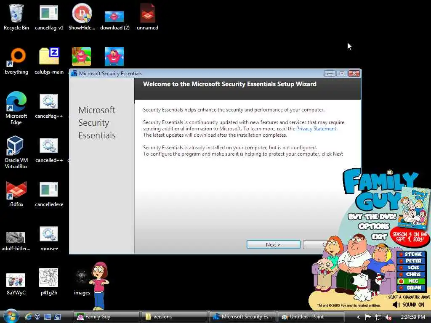Click EXIT in Family Guy app
The width and height of the screenshot is (431, 323).
[x=380, y=236]
